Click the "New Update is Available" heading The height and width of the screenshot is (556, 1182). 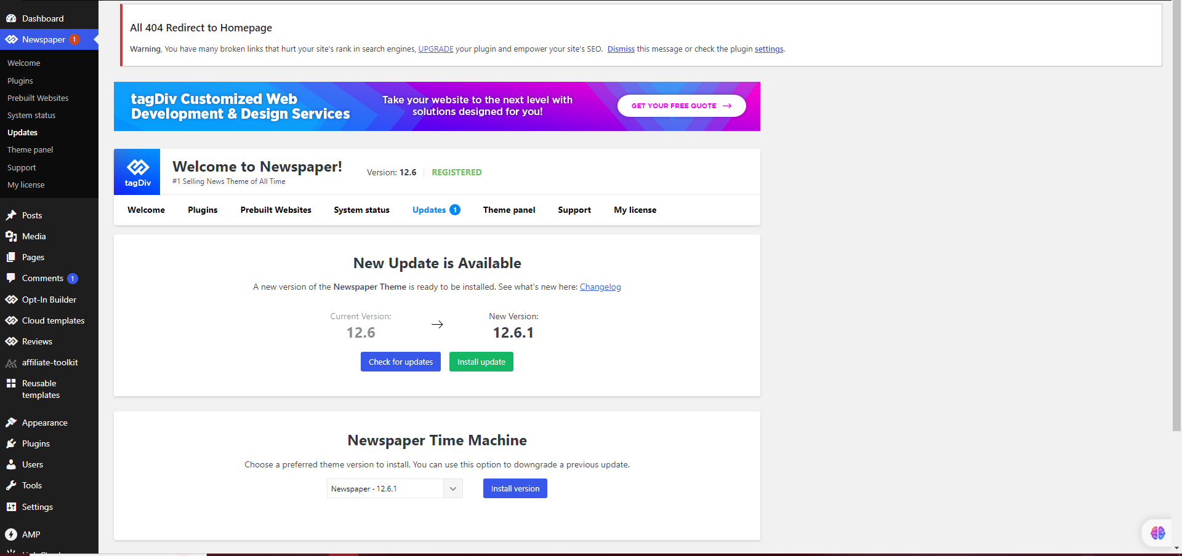(x=437, y=263)
